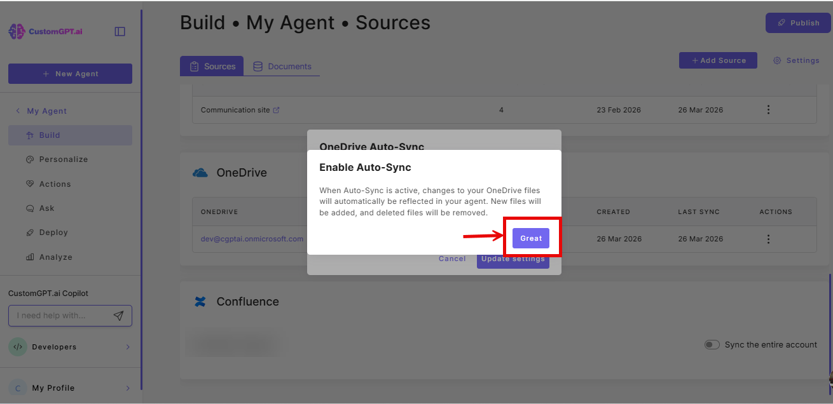Click the Confluence logo icon
Screen dimensions: 833x404
tap(200, 302)
